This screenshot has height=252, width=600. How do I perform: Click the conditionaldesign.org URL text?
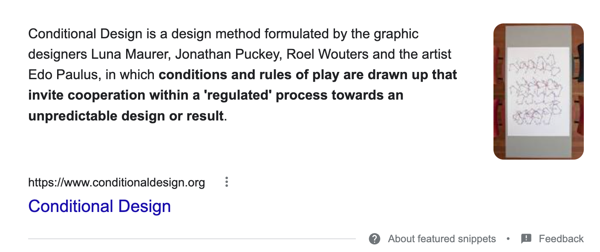point(116,183)
